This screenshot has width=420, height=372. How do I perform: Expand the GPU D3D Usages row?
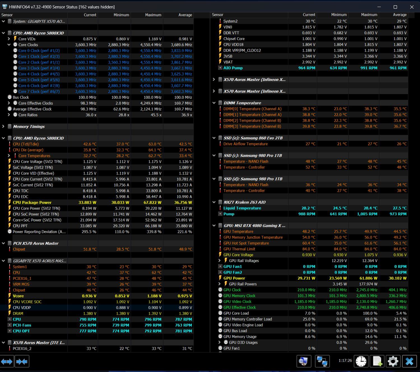pos(220,342)
